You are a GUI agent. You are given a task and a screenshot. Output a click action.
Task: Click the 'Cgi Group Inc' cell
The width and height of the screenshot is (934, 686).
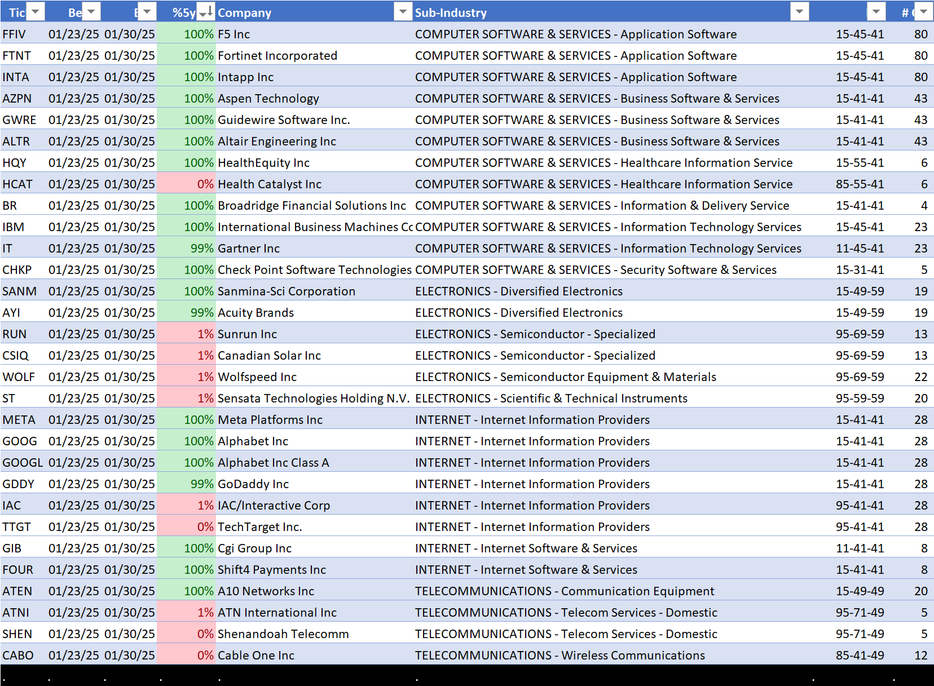(x=314, y=548)
